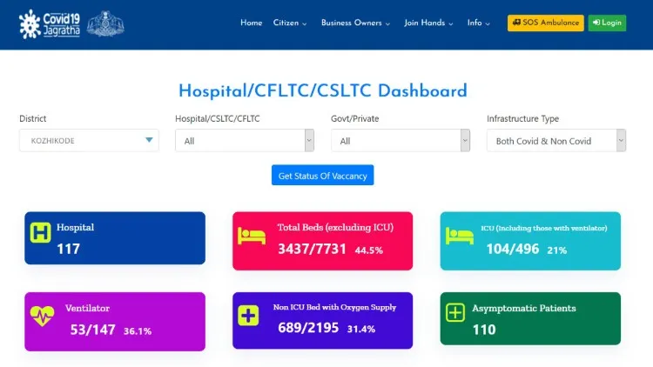Viewport: 653px width, 367px height.
Task: Click the Asymptomatic Patients card title
Action: point(524,309)
